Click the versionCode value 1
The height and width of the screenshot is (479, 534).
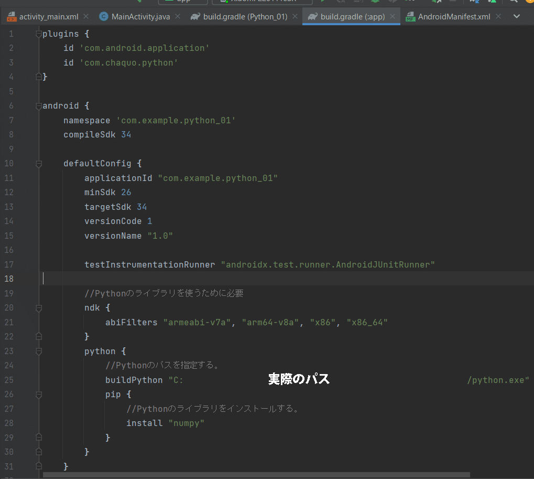click(149, 221)
